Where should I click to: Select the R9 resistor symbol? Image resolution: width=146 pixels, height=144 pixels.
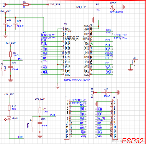tap(99, 7)
